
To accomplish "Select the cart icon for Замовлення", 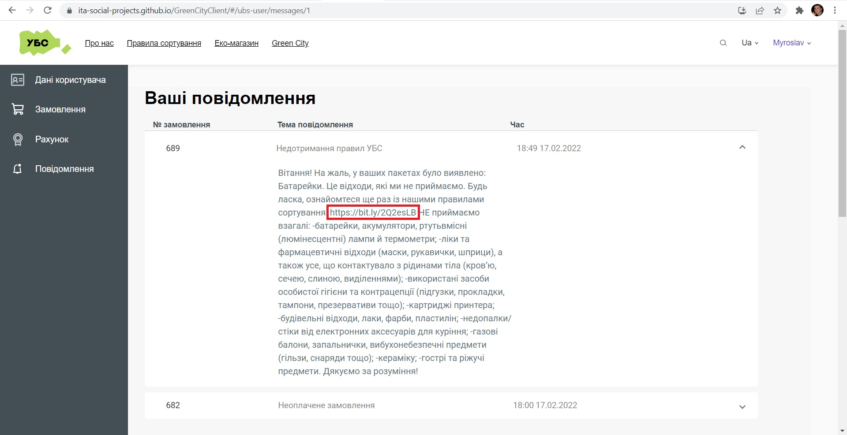I will pos(18,109).
